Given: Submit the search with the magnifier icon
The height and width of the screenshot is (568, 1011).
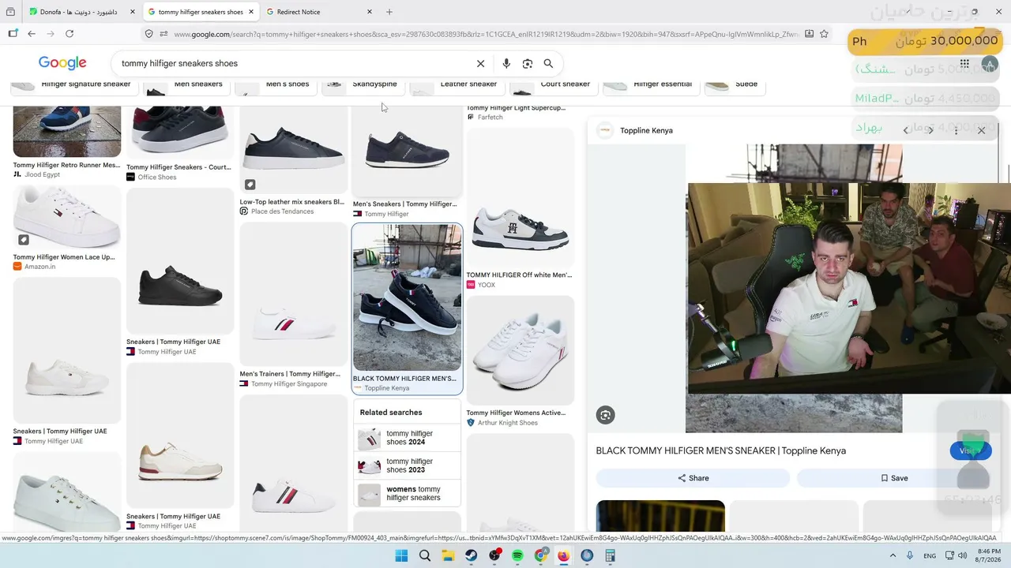Looking at the screenshot, I should pyautogui.click(x=548, y=63).
